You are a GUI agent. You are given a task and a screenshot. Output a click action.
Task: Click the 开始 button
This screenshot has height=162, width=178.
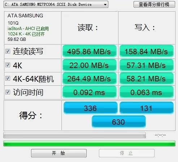pos(59,153)
